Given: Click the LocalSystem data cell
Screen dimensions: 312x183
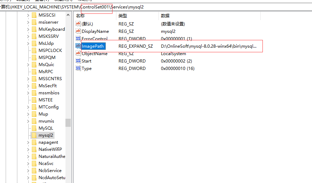Looking at the screenshot, I should [173, 53].
